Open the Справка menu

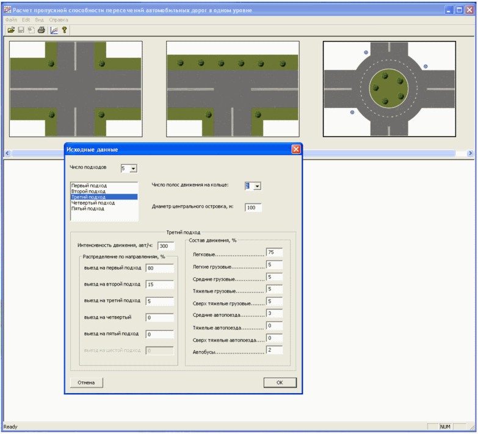[58, 20]
